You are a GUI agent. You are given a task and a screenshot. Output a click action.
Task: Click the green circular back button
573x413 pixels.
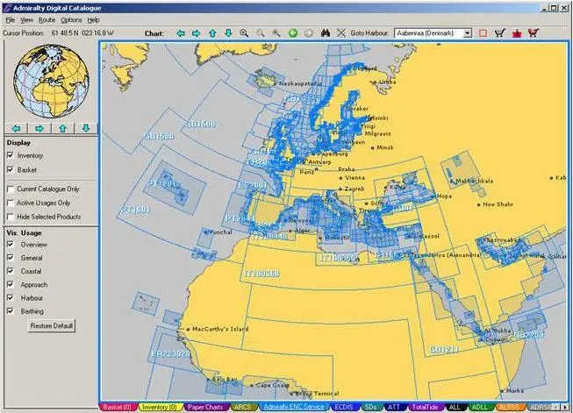coord(293,33)
